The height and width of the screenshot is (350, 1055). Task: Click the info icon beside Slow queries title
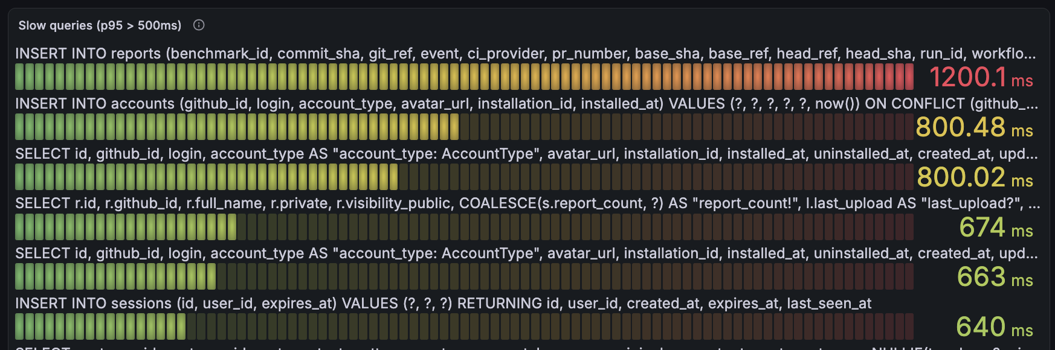pos(199,25)
